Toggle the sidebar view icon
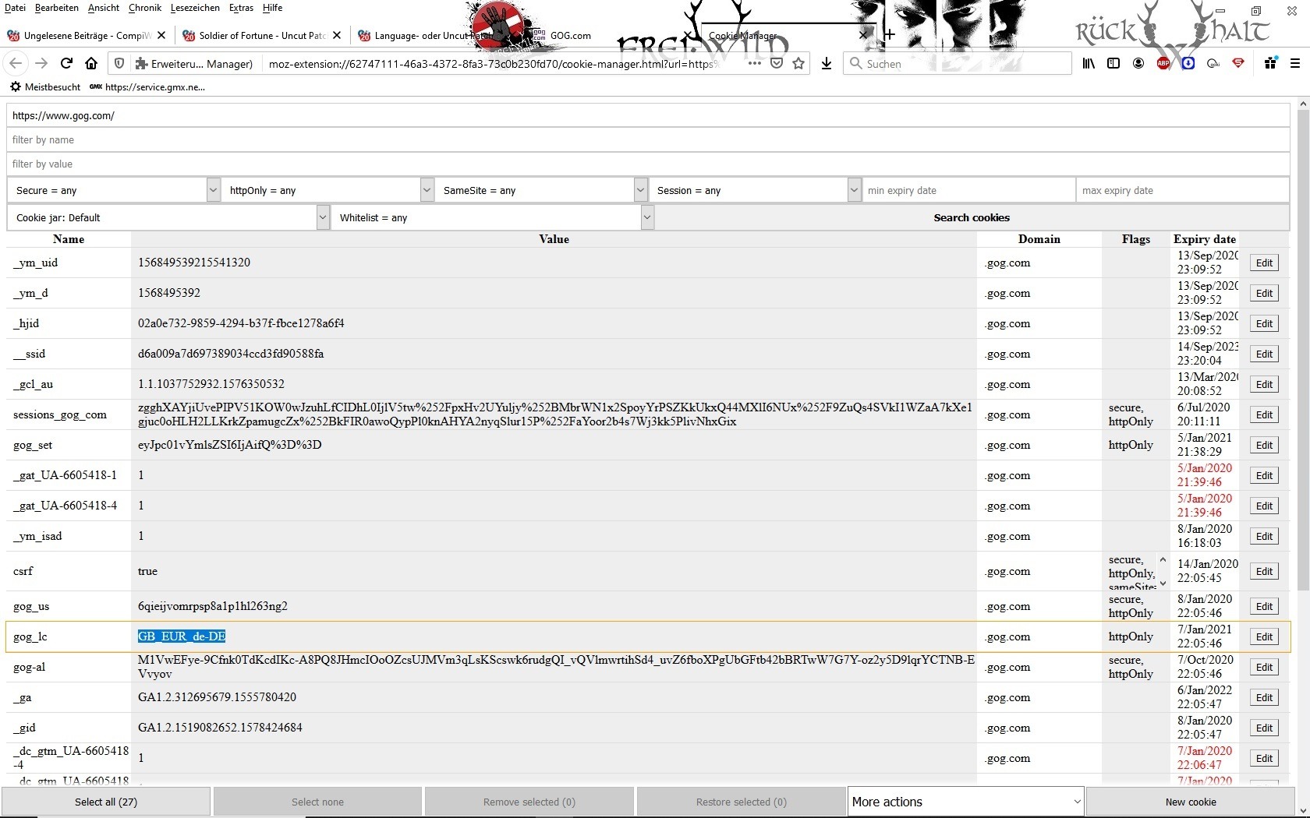Screen dimensions: 1310x818 click(x=1113, y=64)
